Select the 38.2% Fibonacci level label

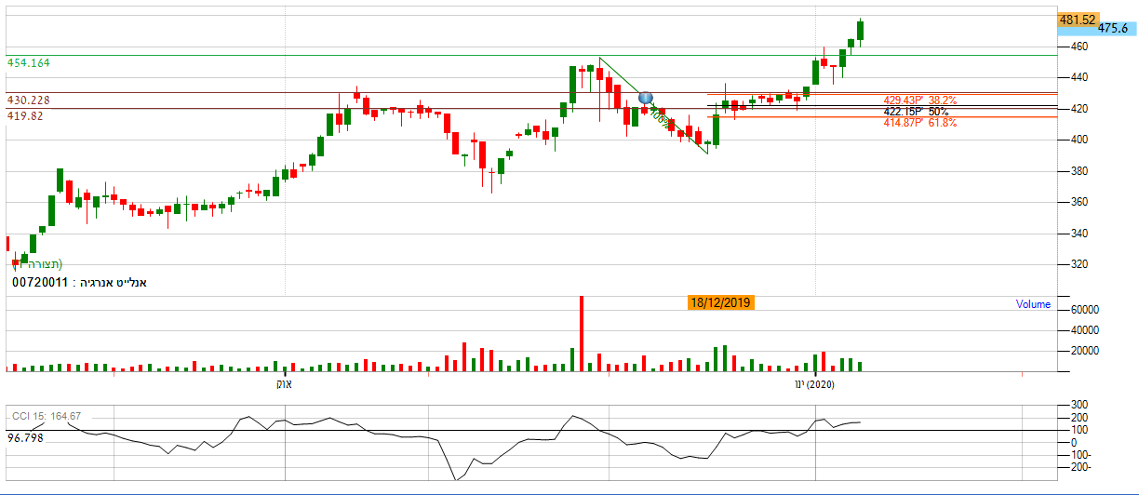[919, 100]
